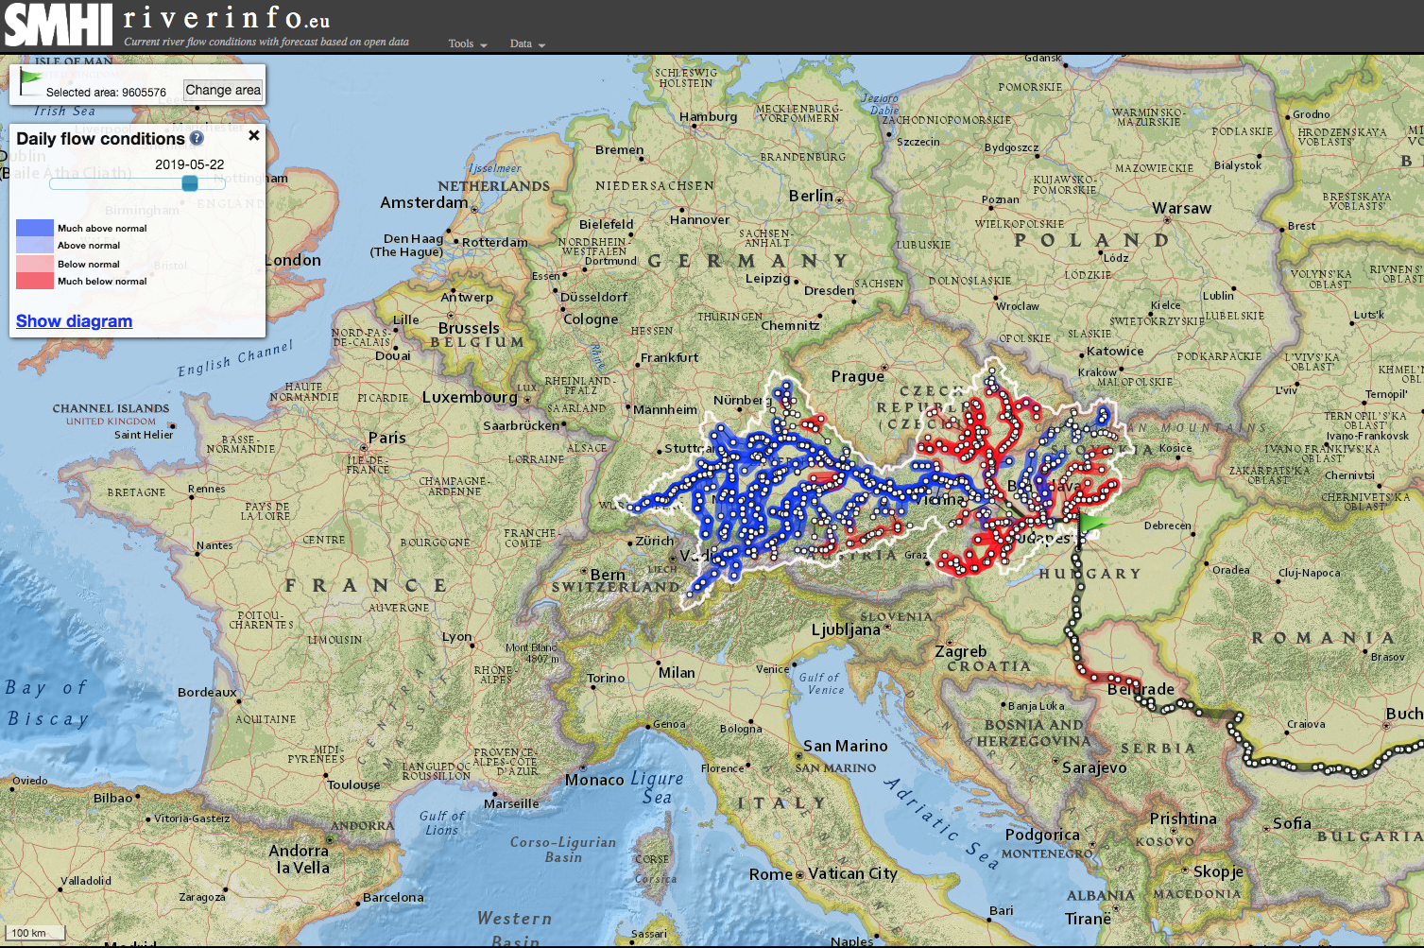Open Daily flow conditions help icon
Screen dimensions: 1424x948
click(x=197, y=138)
